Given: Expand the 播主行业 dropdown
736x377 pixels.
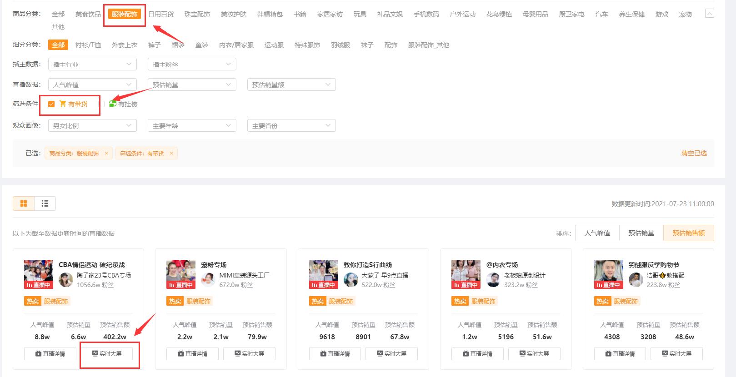Looking at the screenshot, I should 92,64.
